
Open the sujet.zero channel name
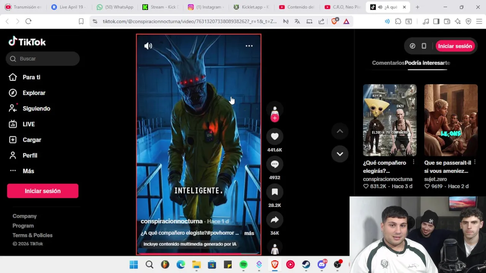point(436,179)
